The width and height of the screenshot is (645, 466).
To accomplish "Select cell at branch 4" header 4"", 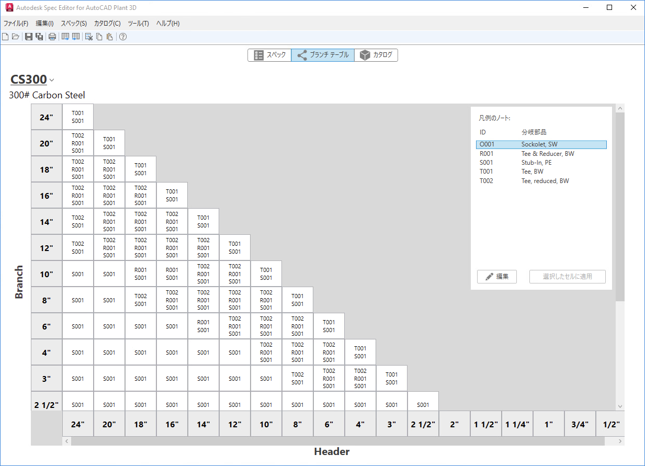I will point(360,353).
